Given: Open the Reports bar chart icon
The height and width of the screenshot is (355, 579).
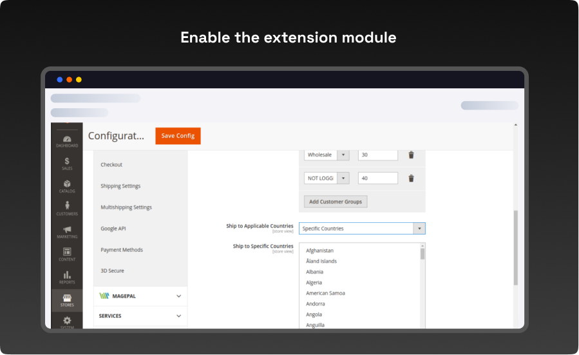Looking at the screenshot, I should tap(67, 276).
